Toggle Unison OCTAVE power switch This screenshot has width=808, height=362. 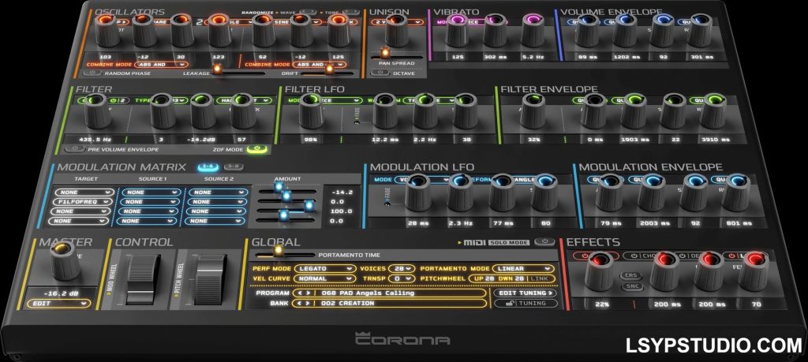pos(380,73)
